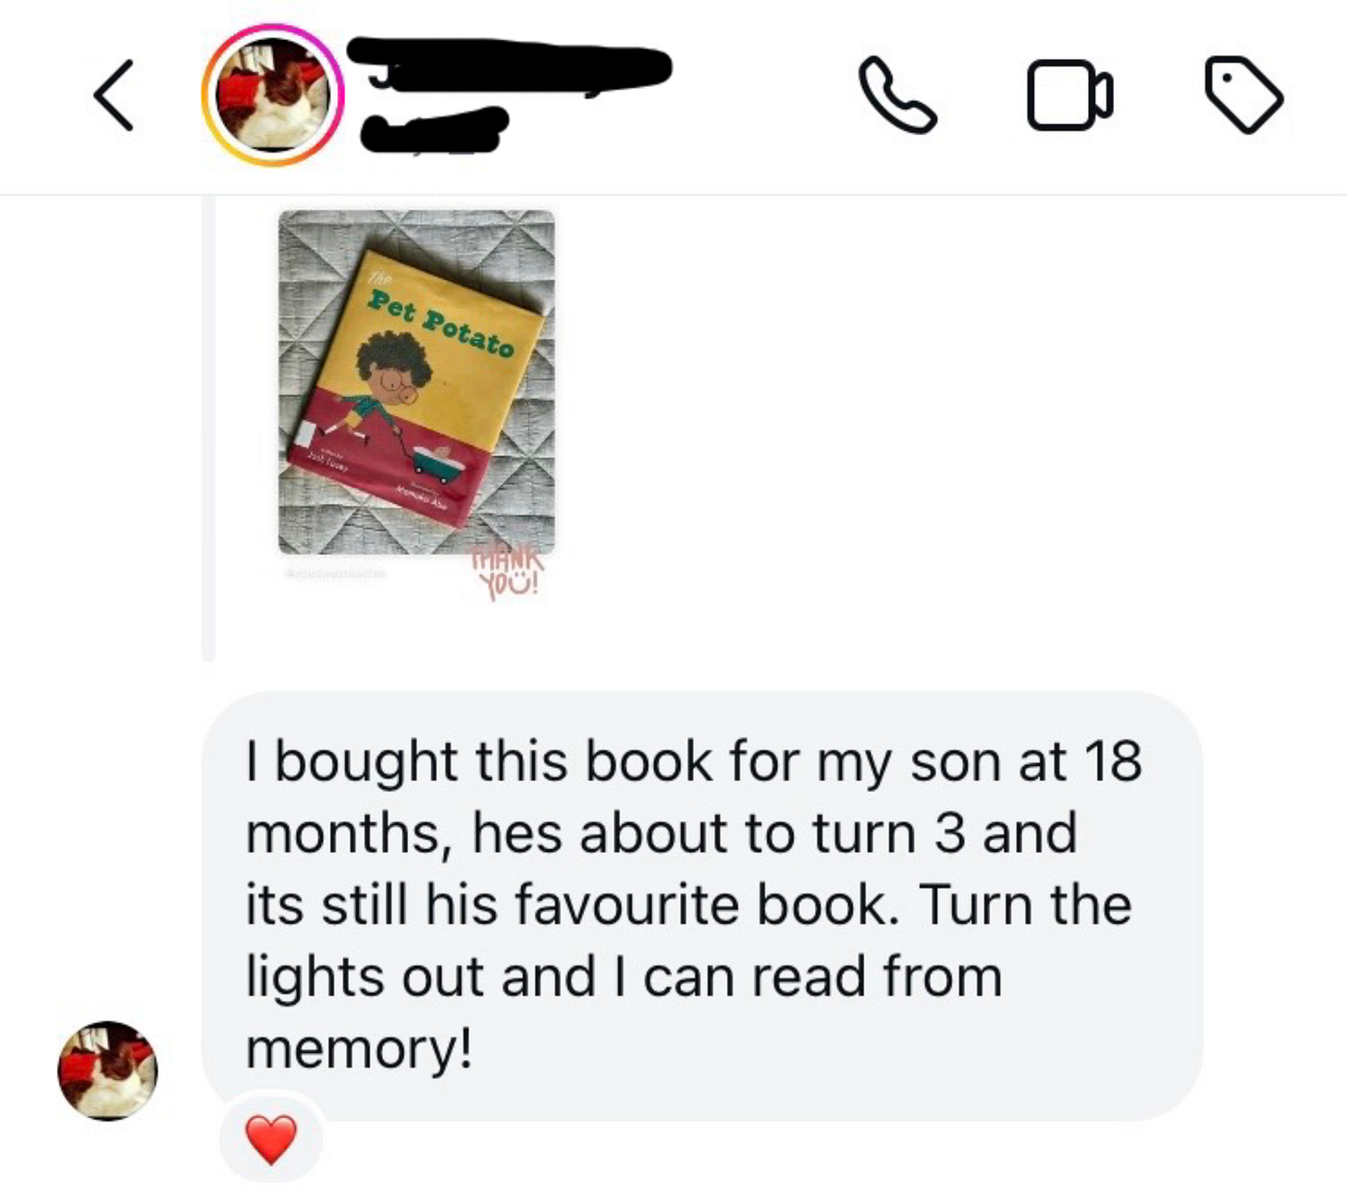The height and width of the screenshot is (1197, 1347).
Task: Go back using the left arrow icon
Action: pos(114,95)
